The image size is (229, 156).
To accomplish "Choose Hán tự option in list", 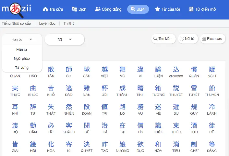I will click(22, 50).
